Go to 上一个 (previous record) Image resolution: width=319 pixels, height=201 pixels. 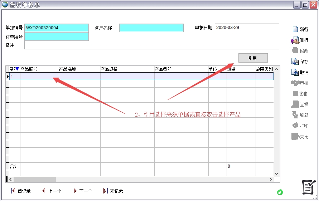[44, 191]
